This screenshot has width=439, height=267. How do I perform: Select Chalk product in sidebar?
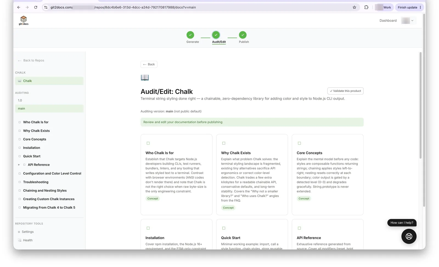click(x=49, y=81)
